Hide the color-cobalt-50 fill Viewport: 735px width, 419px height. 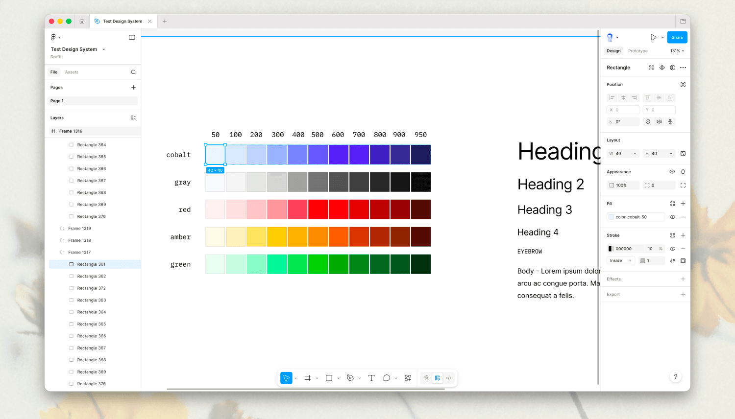(672, 217)
